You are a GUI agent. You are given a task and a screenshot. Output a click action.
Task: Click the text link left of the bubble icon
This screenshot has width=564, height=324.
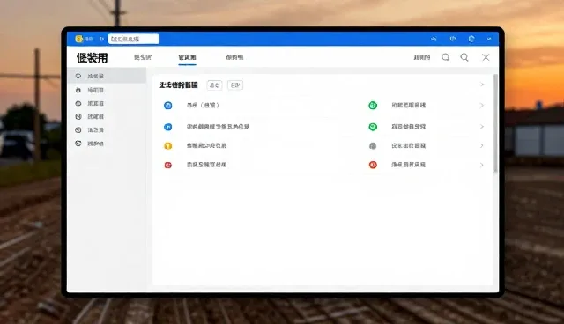click(x=422, y=57)
